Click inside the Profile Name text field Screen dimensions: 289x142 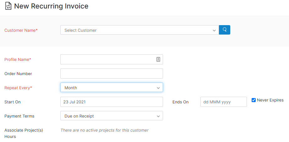click(107, 59)
